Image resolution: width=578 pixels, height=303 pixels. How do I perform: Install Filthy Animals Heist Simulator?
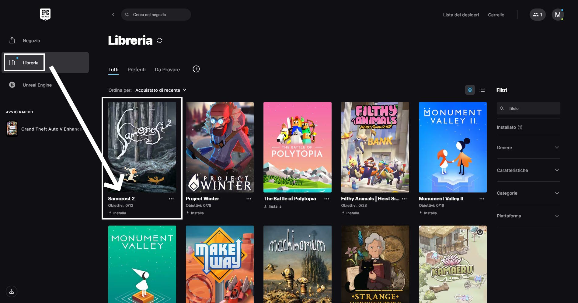350,213
